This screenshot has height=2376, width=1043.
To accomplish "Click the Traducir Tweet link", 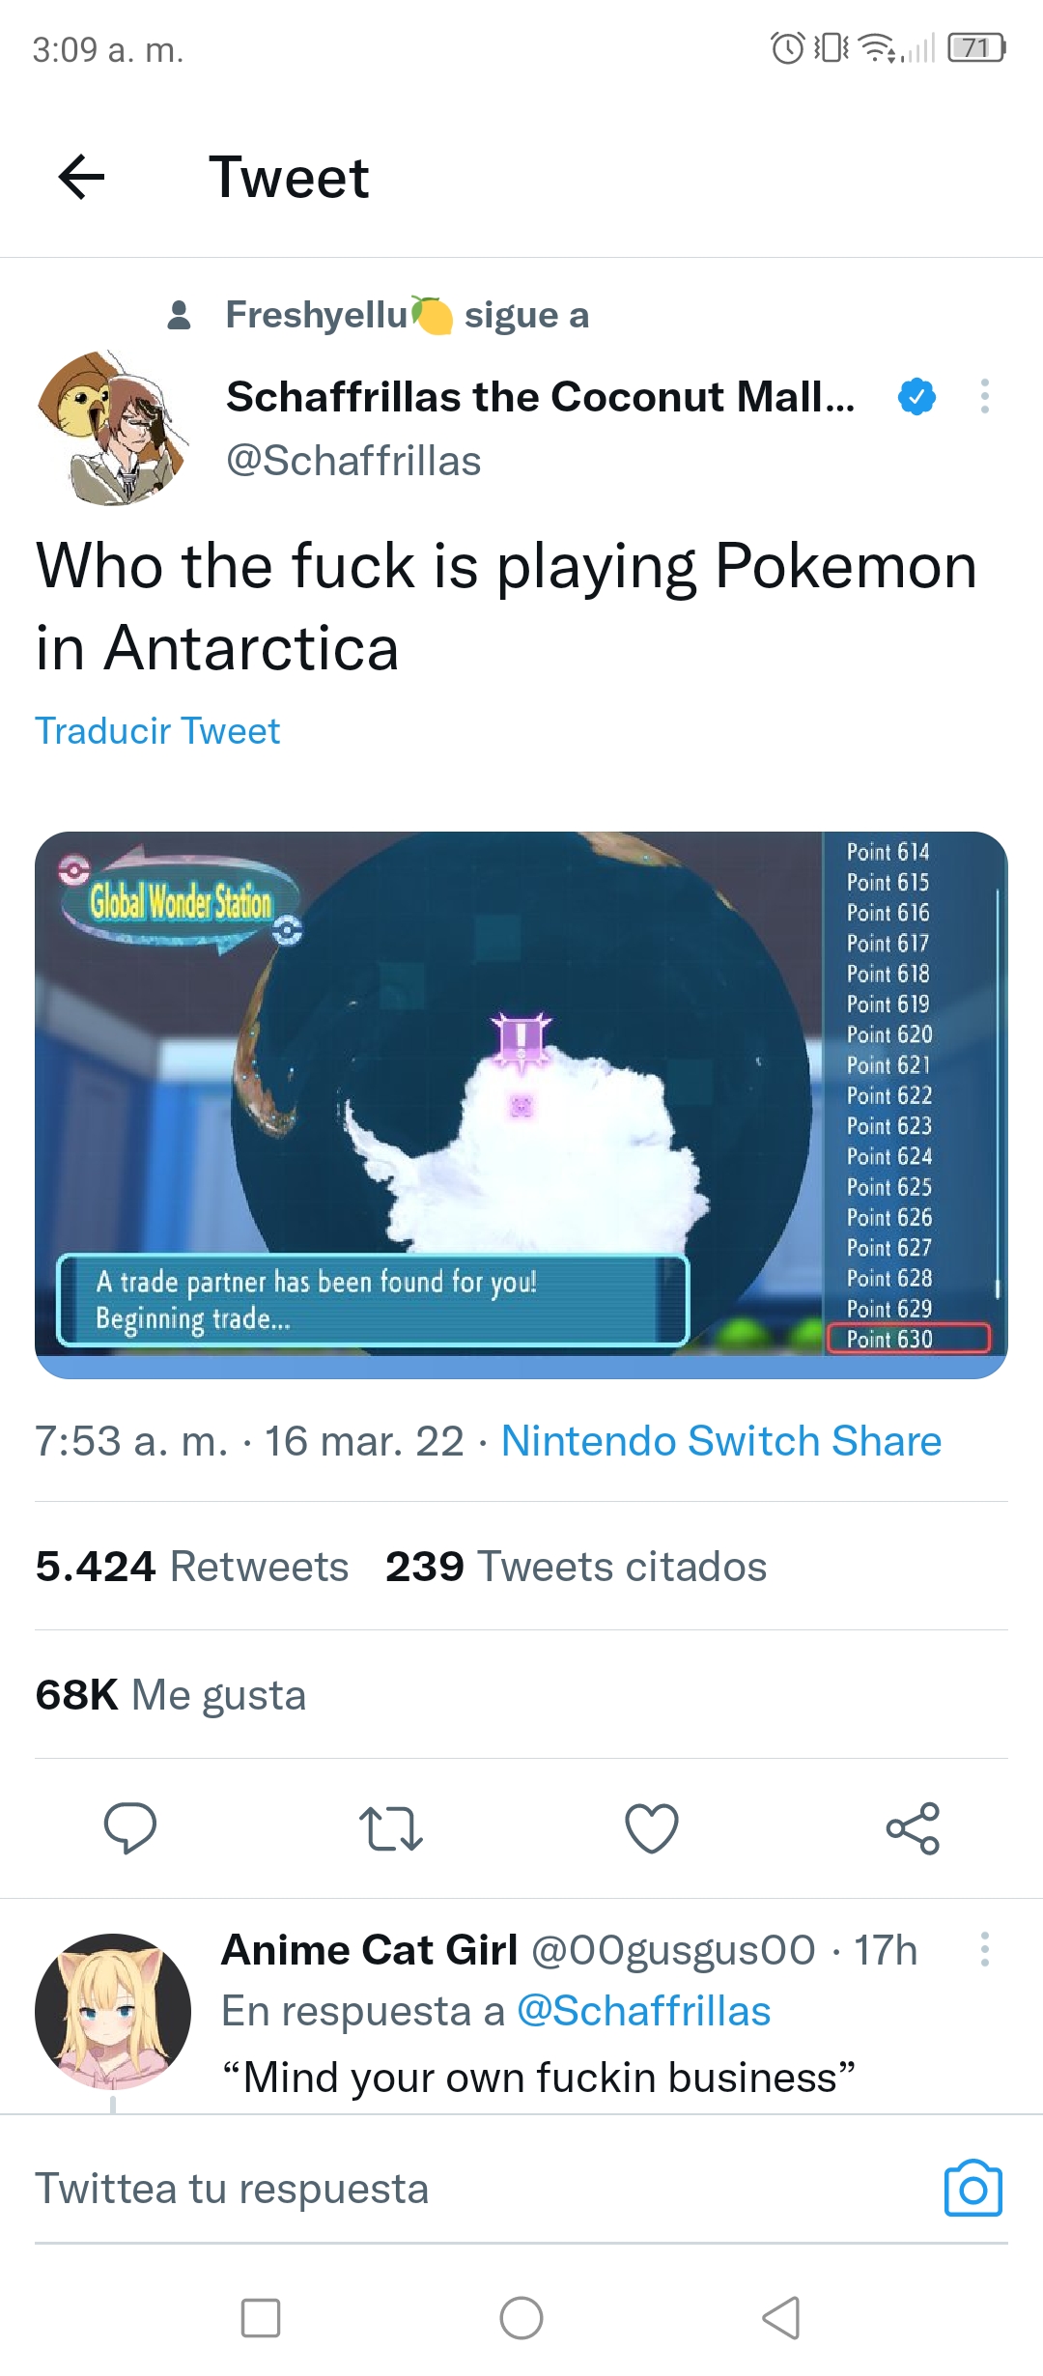I will (157, 731).
